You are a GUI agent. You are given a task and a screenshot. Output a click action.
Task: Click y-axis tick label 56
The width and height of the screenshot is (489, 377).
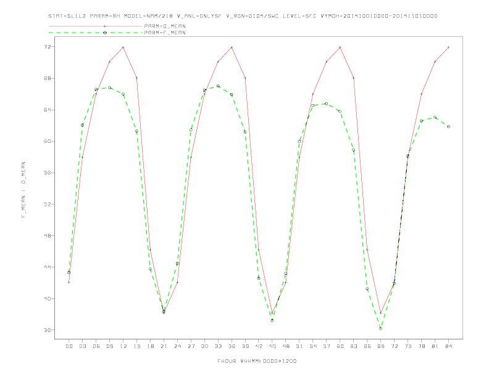(47, 173)
